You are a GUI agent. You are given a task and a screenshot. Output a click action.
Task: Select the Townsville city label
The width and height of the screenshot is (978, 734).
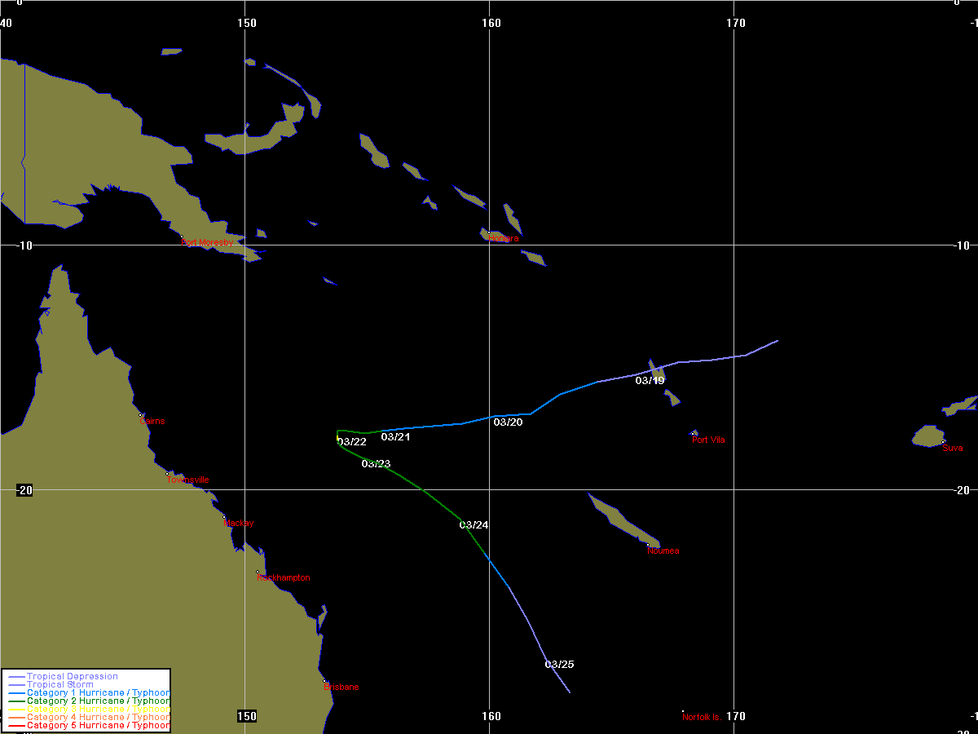188,480
